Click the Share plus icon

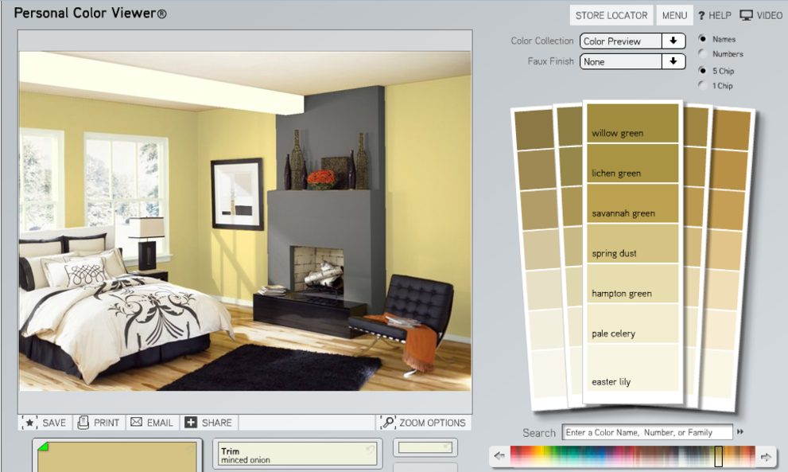coord(191,423)
